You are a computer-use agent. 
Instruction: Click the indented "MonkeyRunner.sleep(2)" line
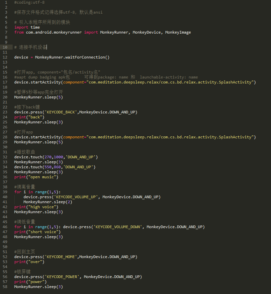point(48,202)
